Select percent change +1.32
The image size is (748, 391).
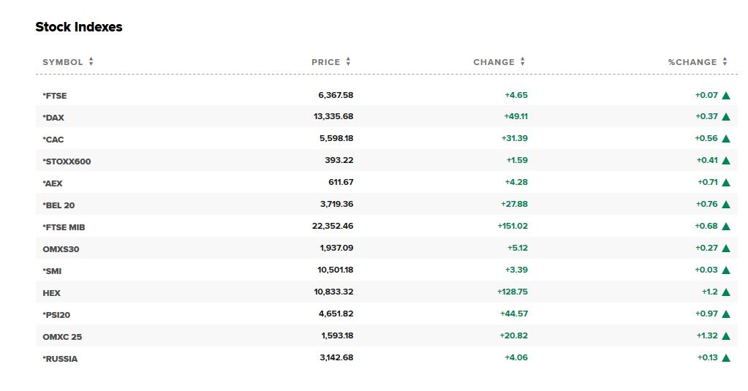pos(707,335)
